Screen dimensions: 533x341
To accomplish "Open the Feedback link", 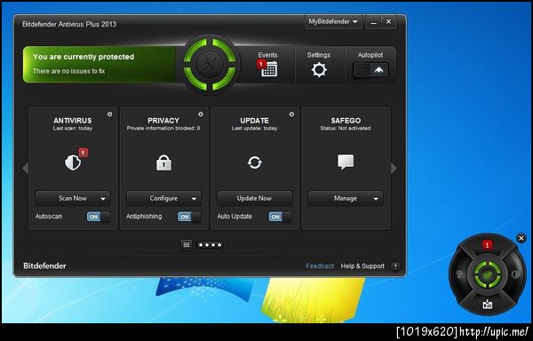I will pos(320,266).
